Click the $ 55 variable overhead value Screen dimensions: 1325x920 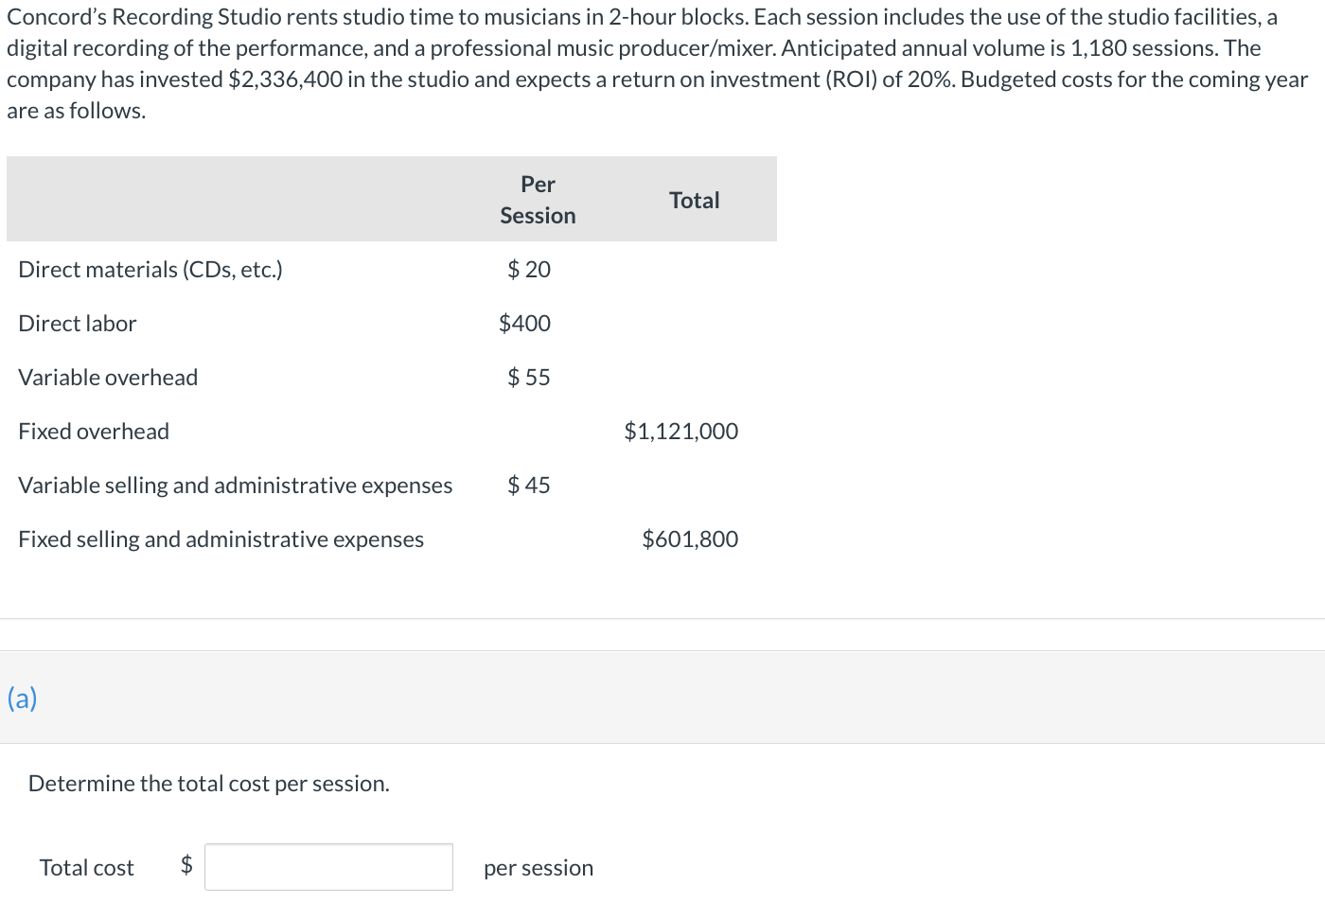click(529, 378)
